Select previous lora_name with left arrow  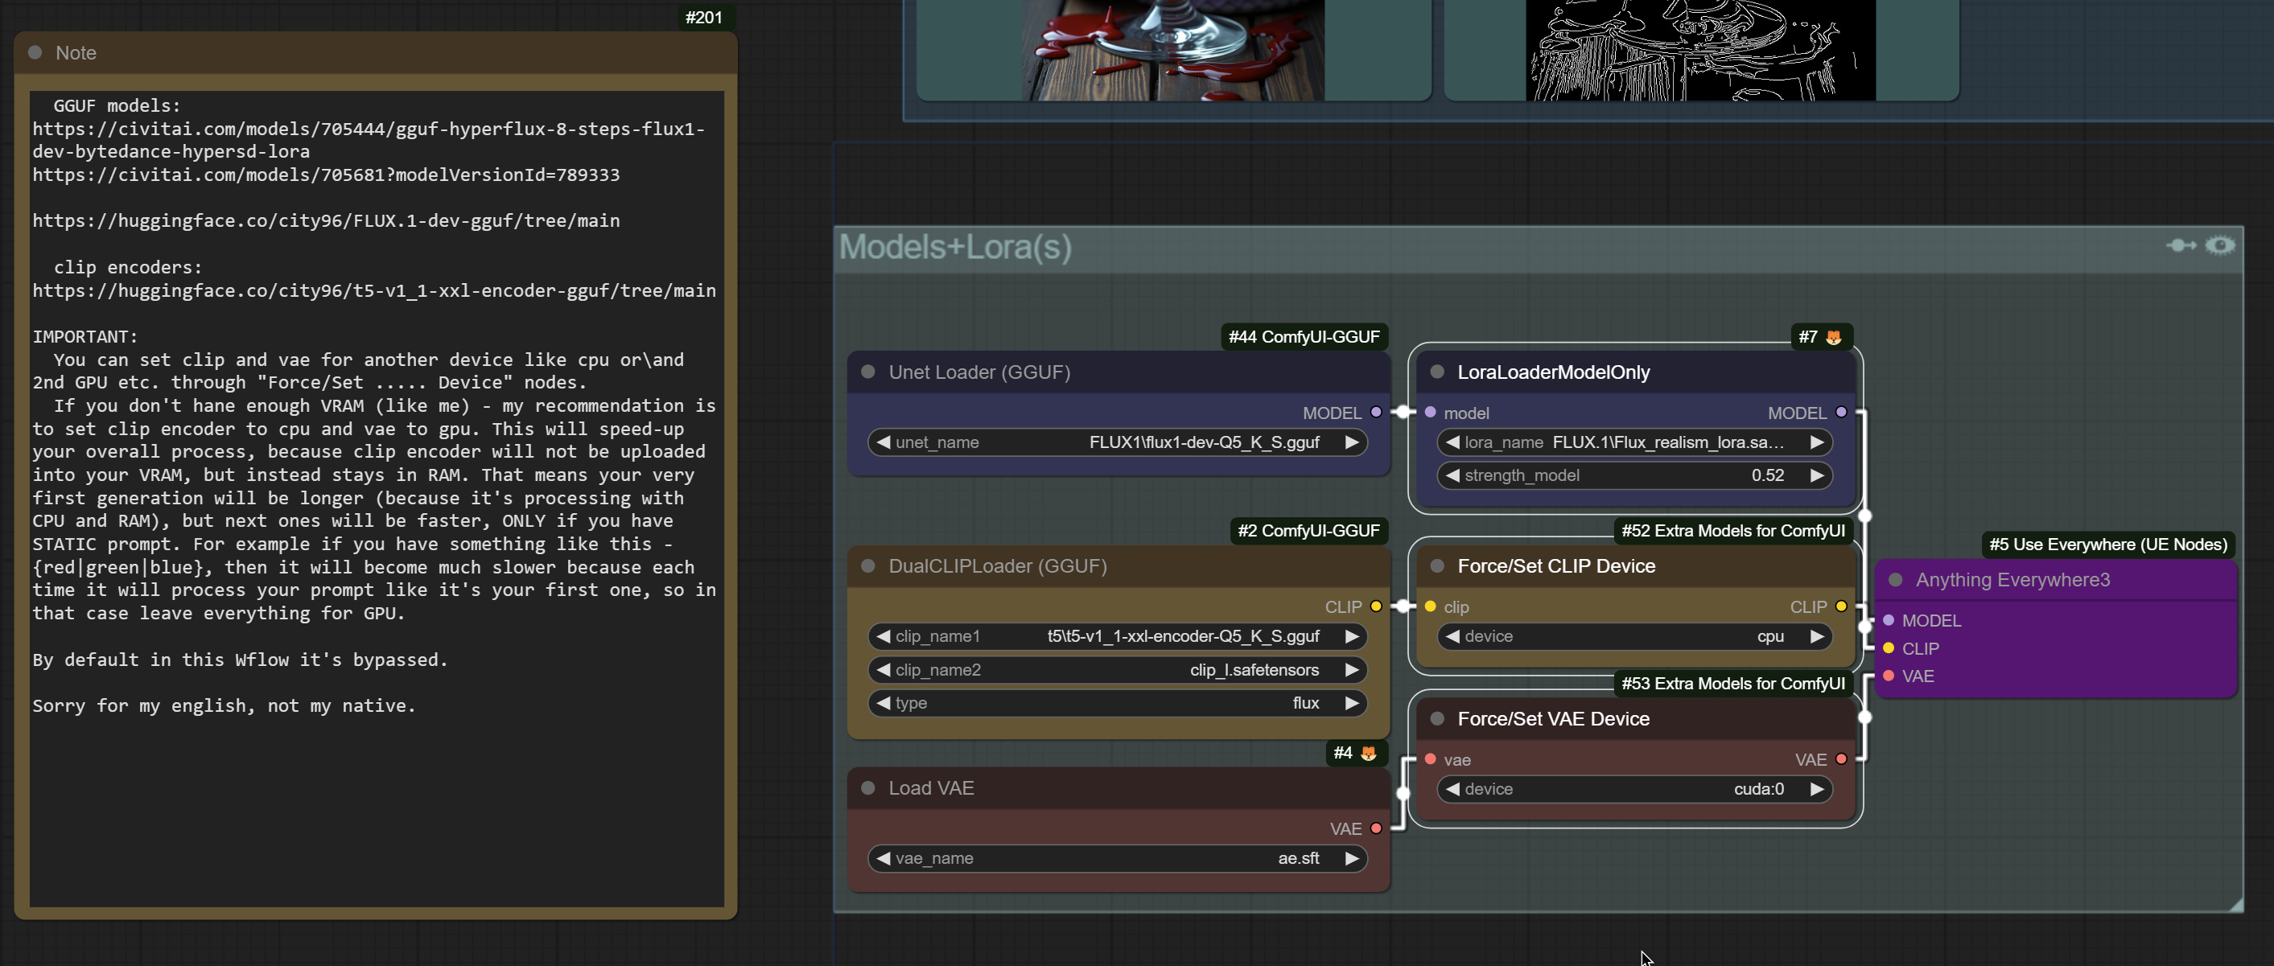pos(1452,442)
